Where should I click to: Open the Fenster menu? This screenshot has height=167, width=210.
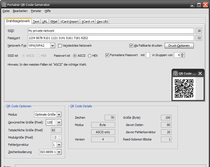(36, 11)
